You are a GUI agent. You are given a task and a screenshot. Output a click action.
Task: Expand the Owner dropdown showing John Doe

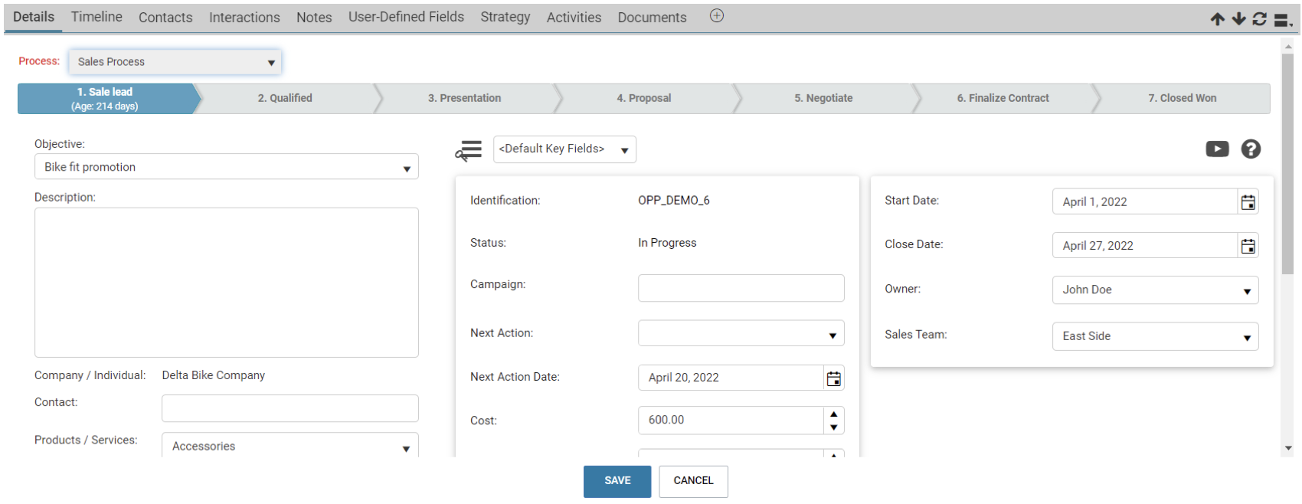pyautogui.click(x=1154, y=290)
